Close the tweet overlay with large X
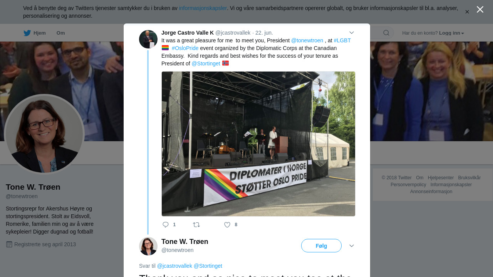Screen dimensions: 493x277 click(x=480, y=10)
